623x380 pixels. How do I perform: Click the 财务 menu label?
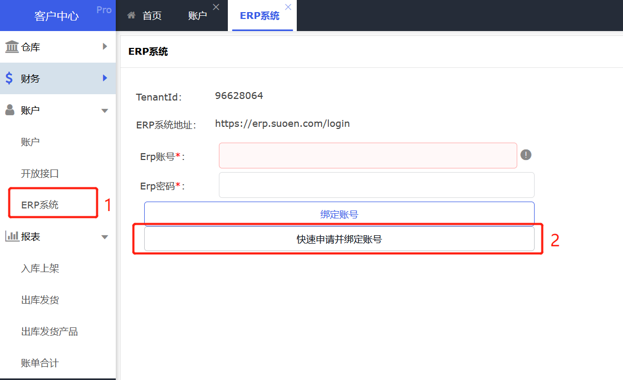(31, 78)
